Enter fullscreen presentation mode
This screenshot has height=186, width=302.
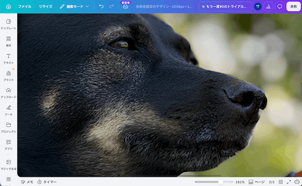pyautogui.click(x=289, y=182)
